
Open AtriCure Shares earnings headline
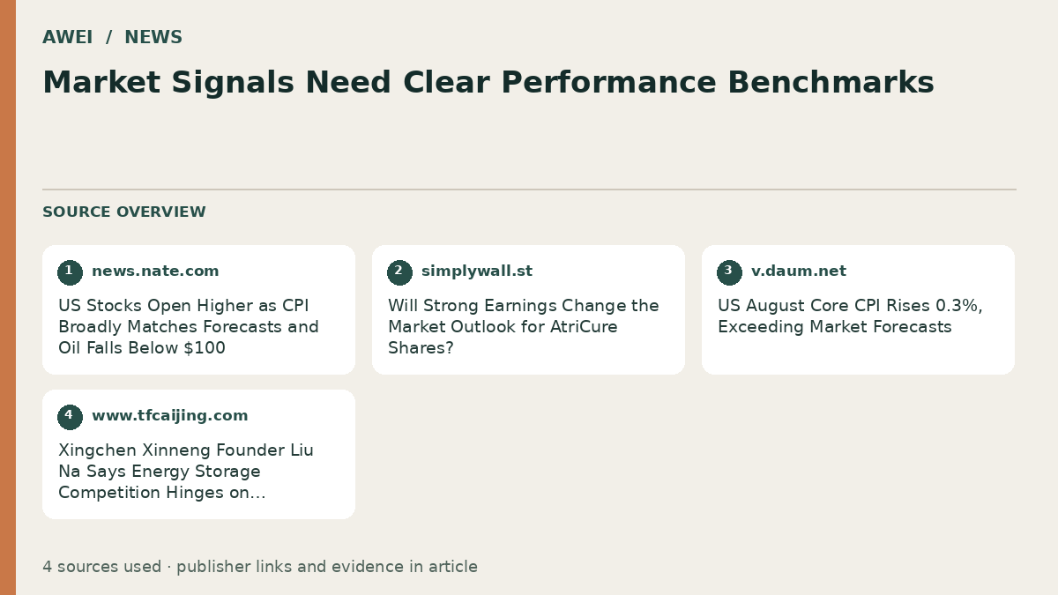pyautogui.click(x=524, y=327)
